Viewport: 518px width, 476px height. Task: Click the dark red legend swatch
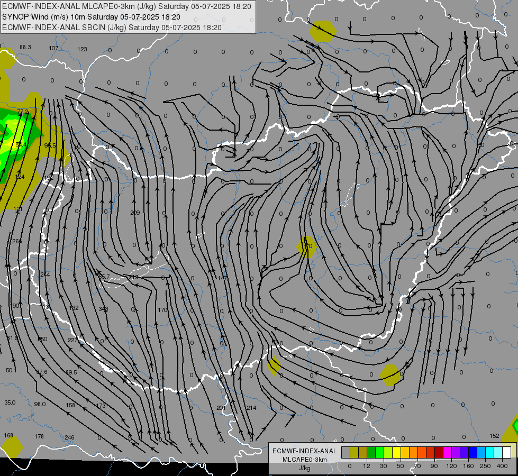(439, 452)
